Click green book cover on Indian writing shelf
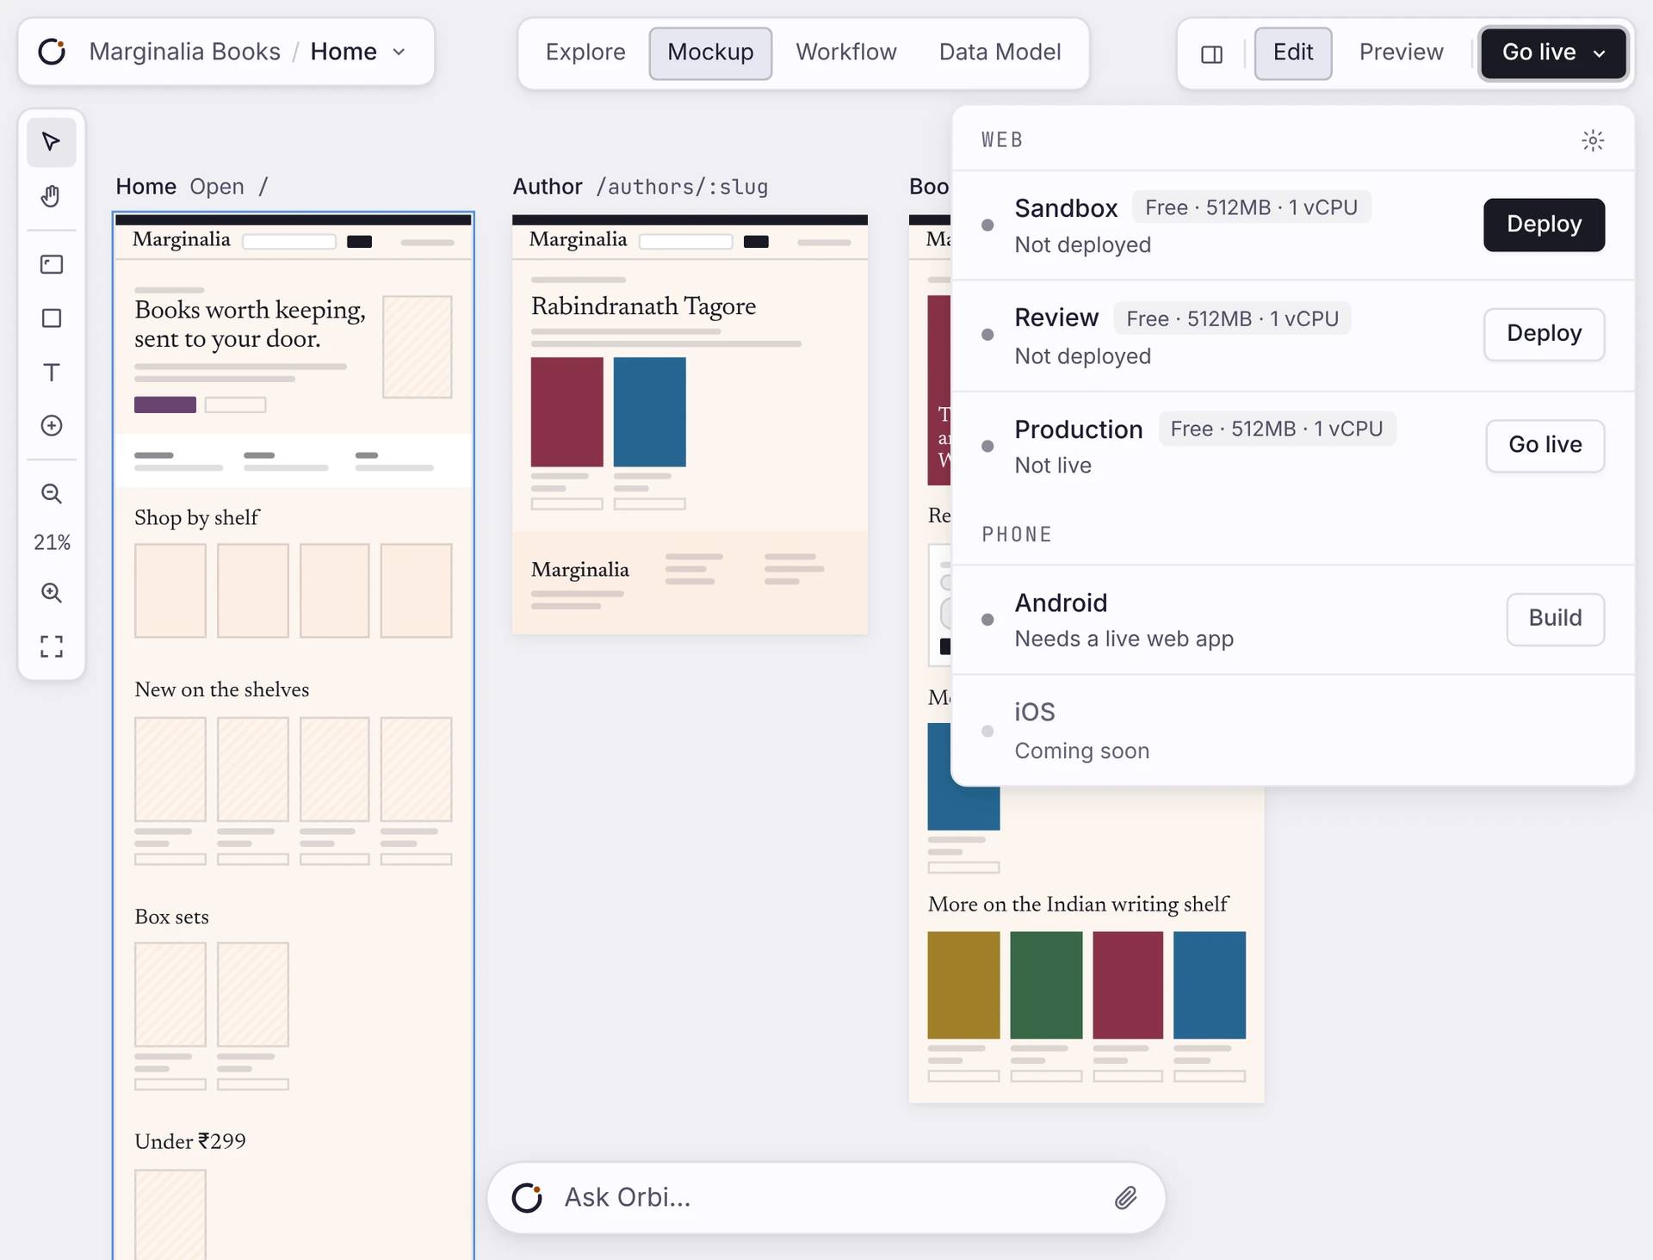Screen dimensions: 1653x1260 point(1046,985)
